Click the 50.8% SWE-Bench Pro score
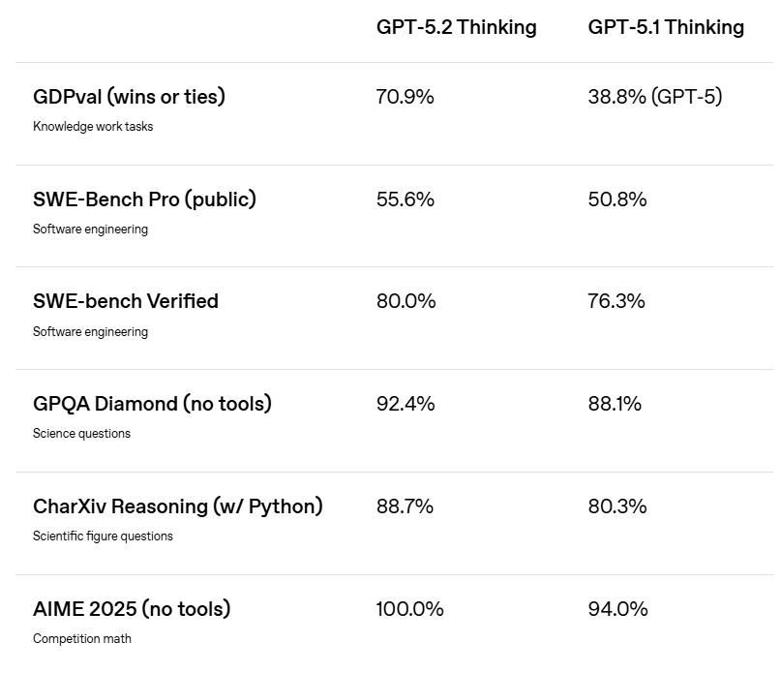The height and width of the screenshot is (674, 781). click(616, 199)
